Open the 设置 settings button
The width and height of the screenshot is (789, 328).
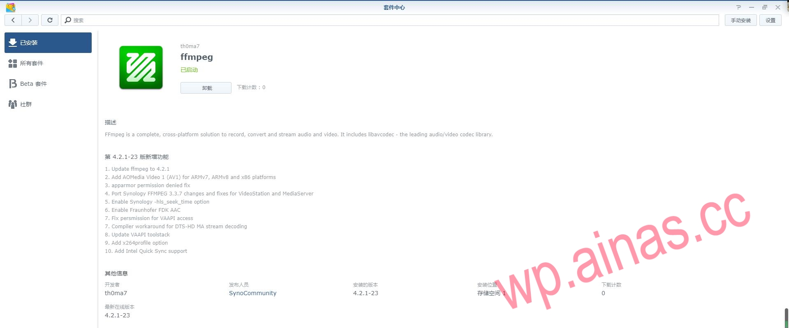click(x=770, y=20)
